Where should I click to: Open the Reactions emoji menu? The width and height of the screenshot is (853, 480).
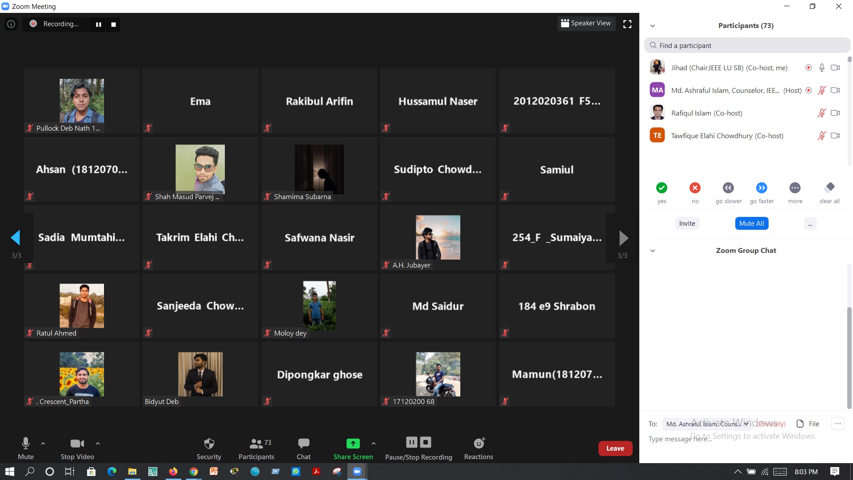(478, 448)
